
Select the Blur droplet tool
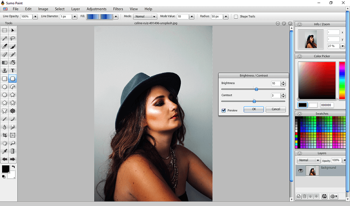[4, 127]
